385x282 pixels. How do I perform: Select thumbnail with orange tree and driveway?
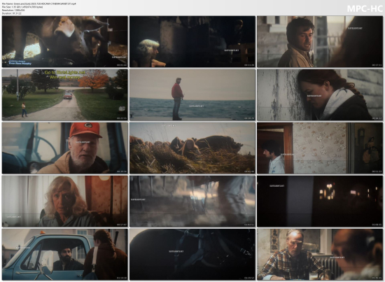[x=65, y=94]
